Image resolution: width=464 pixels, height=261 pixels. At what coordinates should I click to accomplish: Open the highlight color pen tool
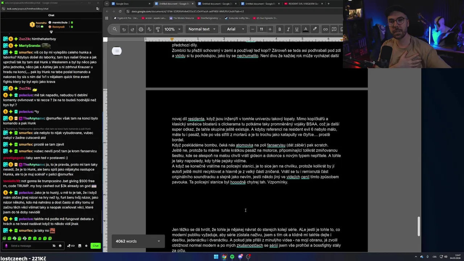(315, 29)
